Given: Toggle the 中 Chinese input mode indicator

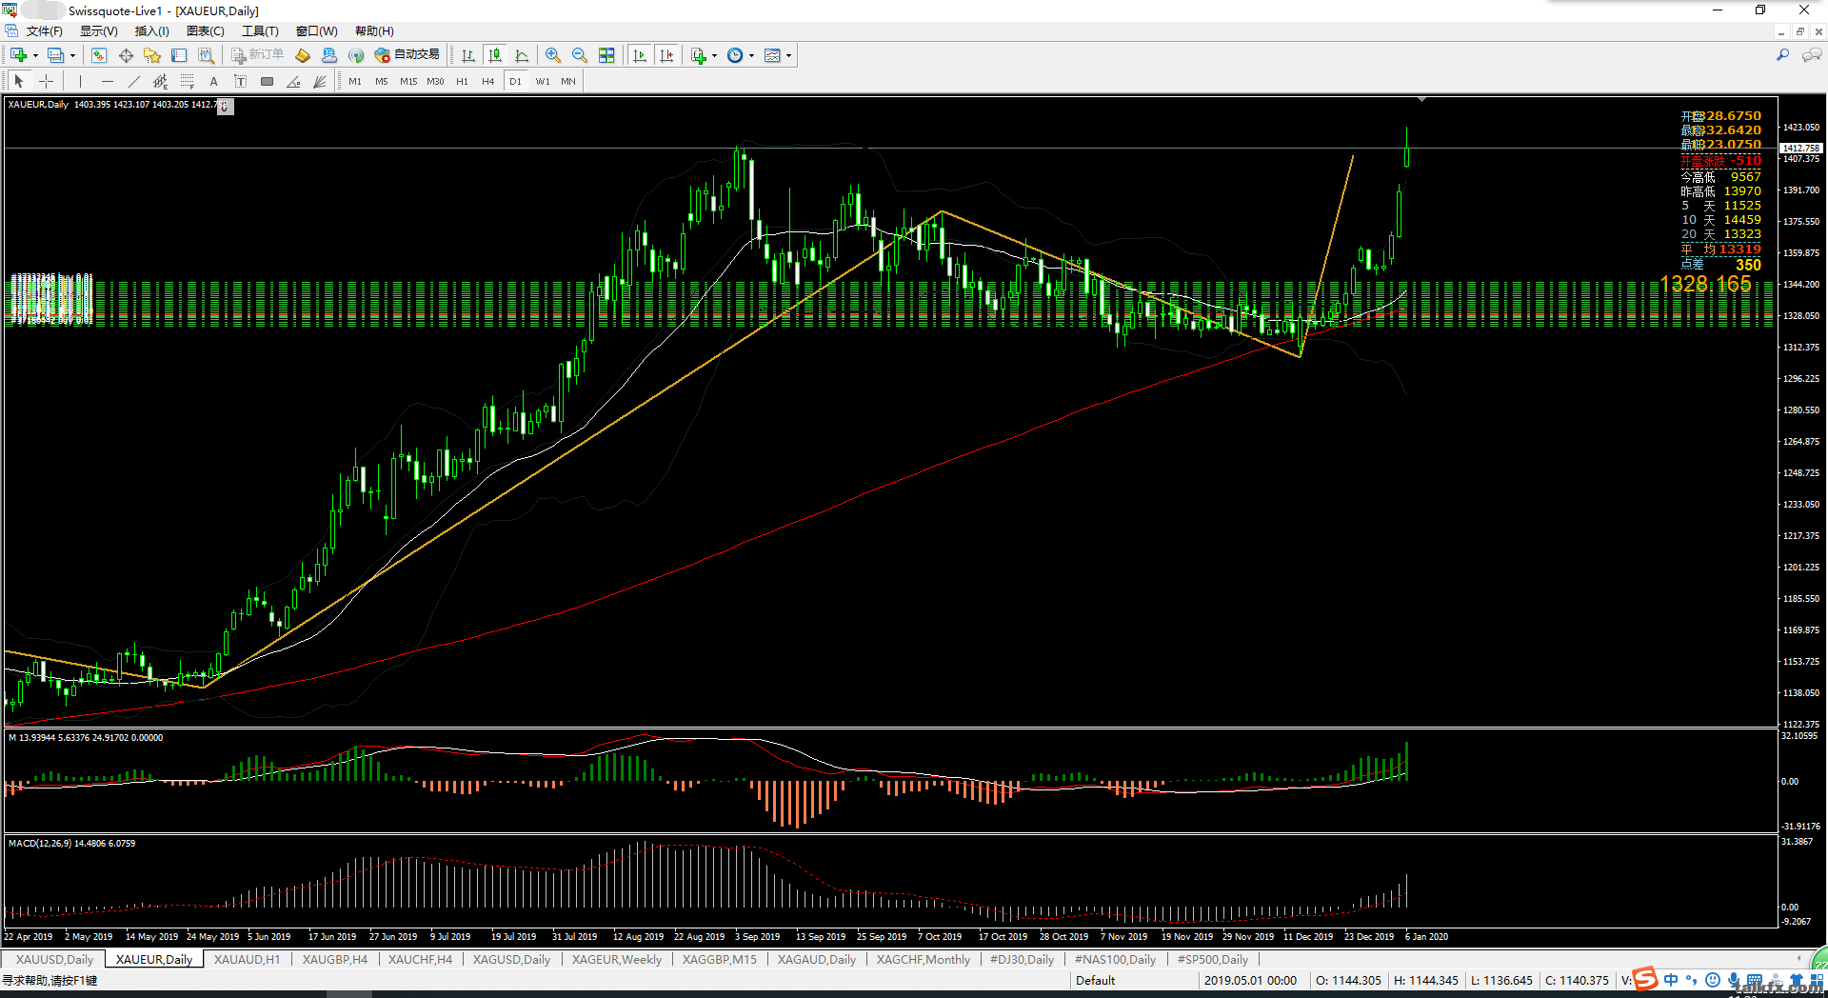Looking at the screenshot, I should tap(1671, 979).
